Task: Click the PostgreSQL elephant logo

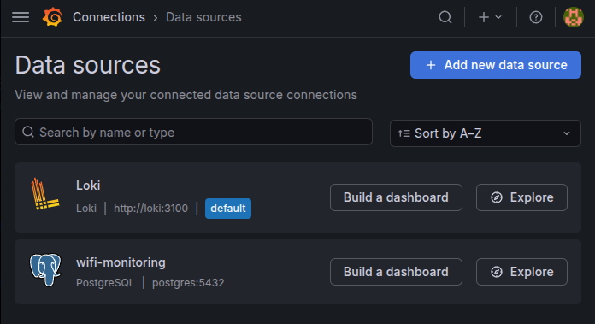Action: (x=45, y=270)
